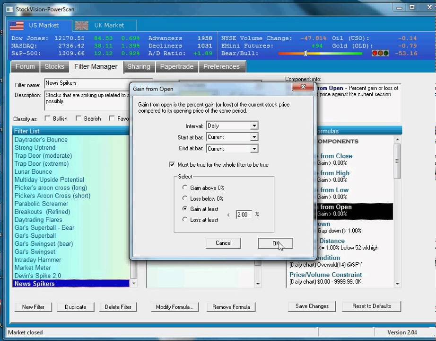Click Components panel scroll up arrow
This screenshot has height=341, width=436.
point(397,139)
